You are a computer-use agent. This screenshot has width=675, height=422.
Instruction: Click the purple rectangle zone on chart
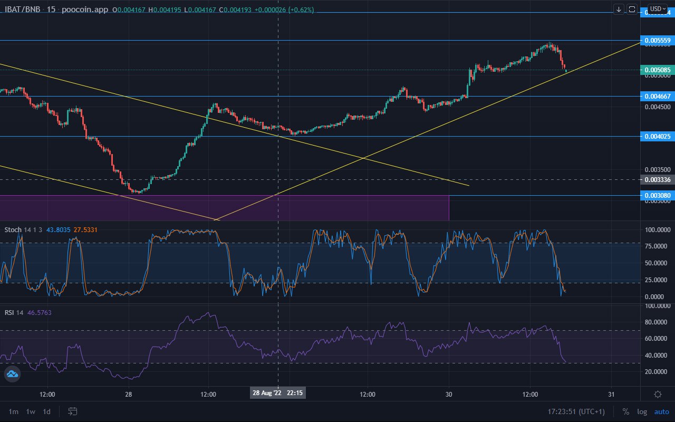point(224,208)
